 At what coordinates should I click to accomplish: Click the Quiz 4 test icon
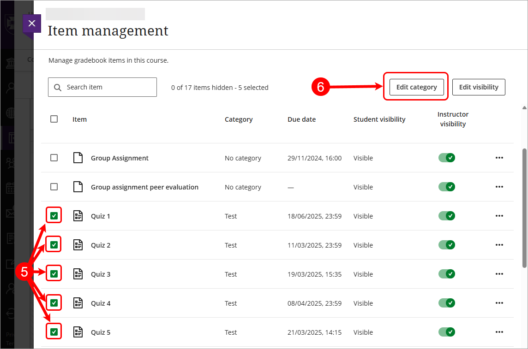pos(78,303)
